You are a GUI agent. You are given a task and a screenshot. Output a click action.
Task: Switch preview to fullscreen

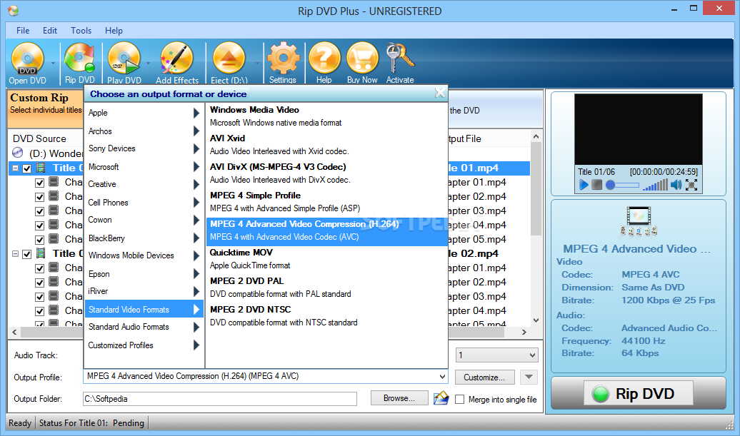point(691,185)
